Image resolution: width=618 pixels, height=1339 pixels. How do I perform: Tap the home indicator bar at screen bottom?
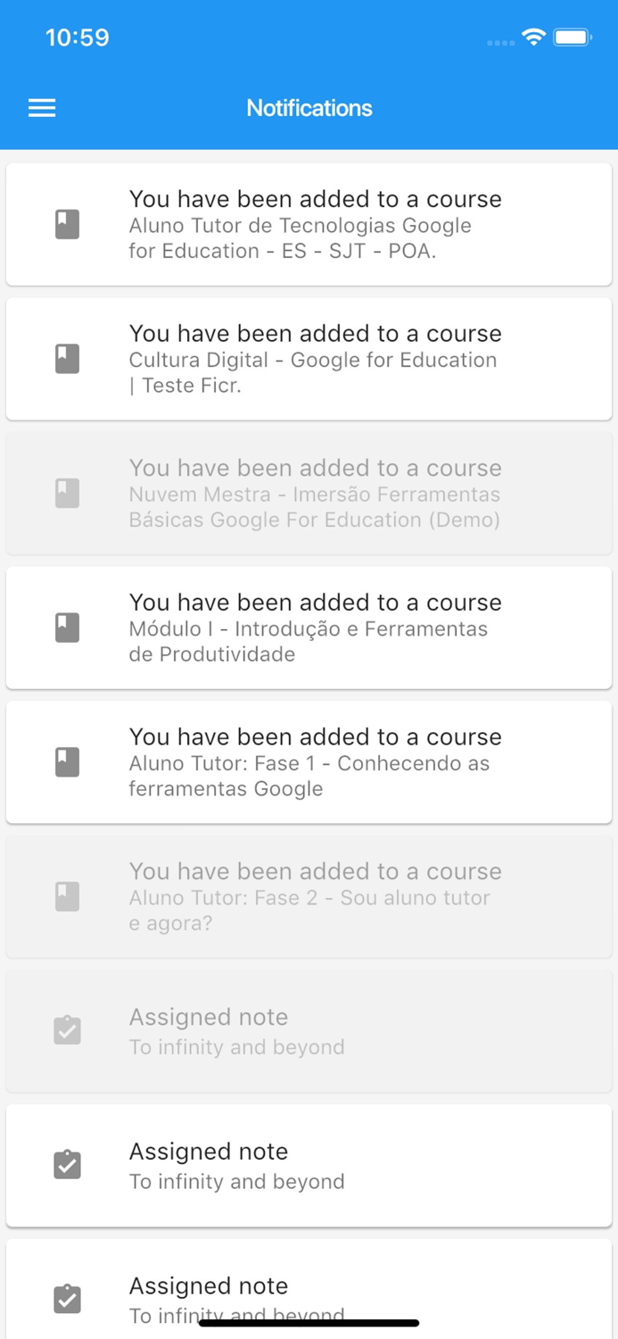pos(309,1322)
